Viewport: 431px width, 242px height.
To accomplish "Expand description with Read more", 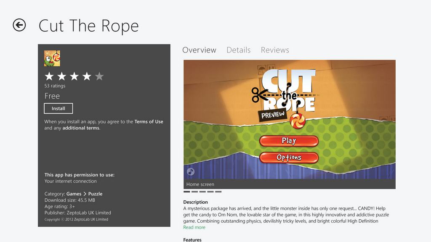I will (x=194, y=227).
